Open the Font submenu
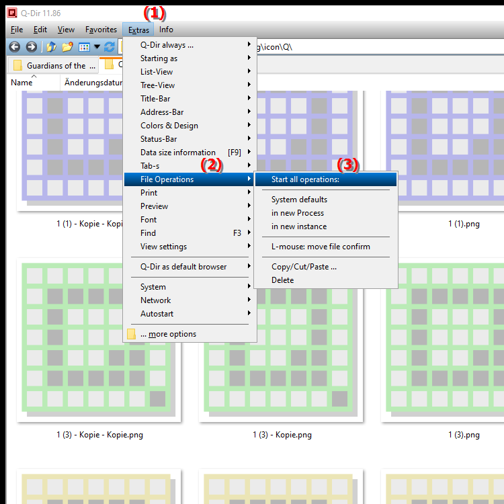504x504 pixels. (190, 220)
